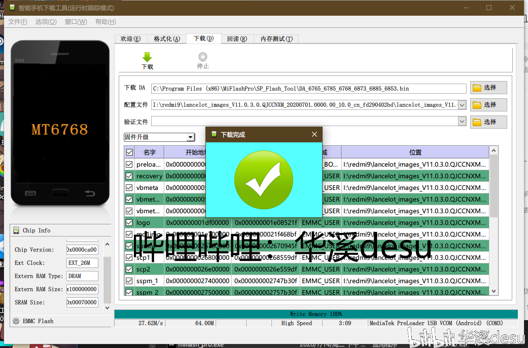Click the back button on phone image
The height and width of the screenshot is (348, 528).
tap(90, 193)
